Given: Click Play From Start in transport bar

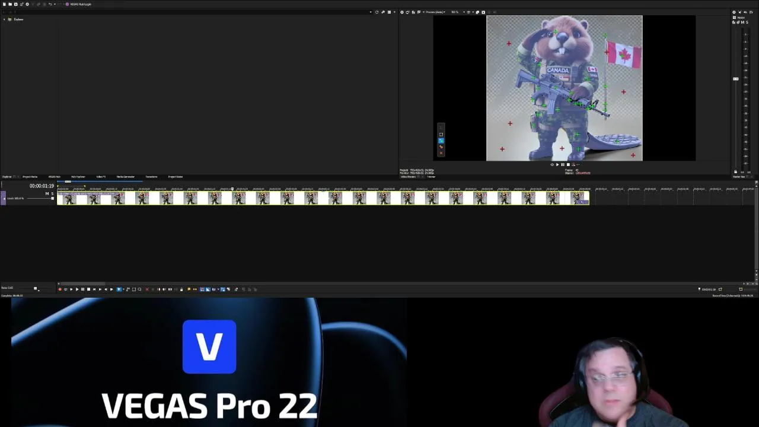Looking at the screenshot, I should coord(71,289).
